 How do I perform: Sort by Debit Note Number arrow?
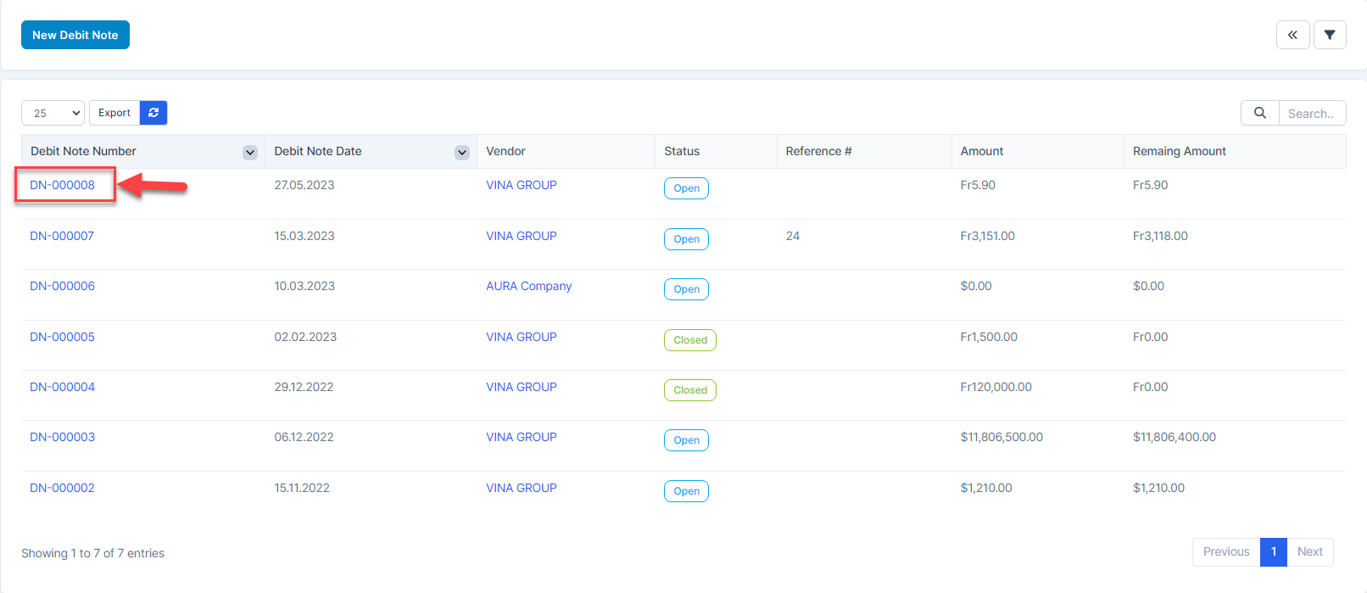point(250,152)
